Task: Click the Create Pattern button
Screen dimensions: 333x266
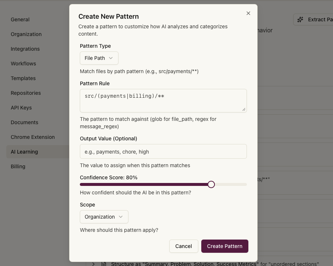Action: click(x=225, y=246)
